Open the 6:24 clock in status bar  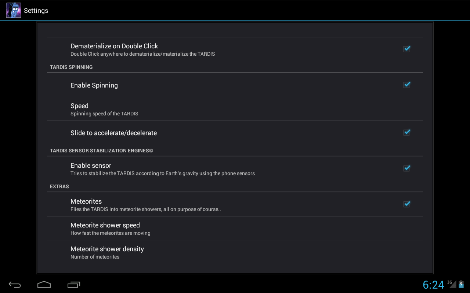pyautogui.click(x=433, y=285)
